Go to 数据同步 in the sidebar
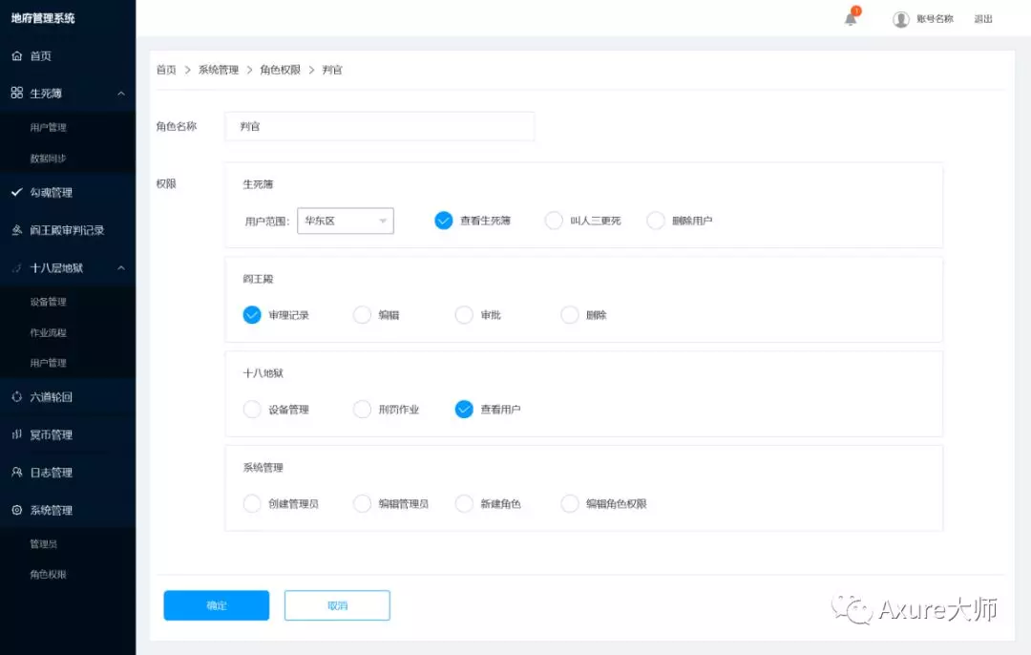Viewport: 1031px width, 655px height. [x=48, y=158]
